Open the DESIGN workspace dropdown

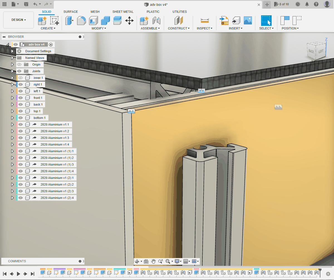click(19, 20)
